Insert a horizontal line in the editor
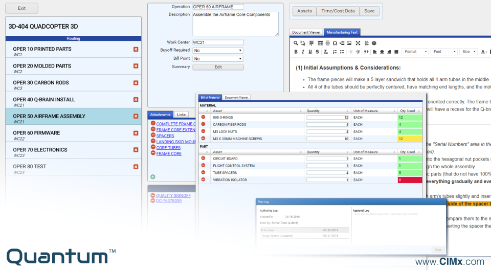491x270 pixels. pos(327,43)
